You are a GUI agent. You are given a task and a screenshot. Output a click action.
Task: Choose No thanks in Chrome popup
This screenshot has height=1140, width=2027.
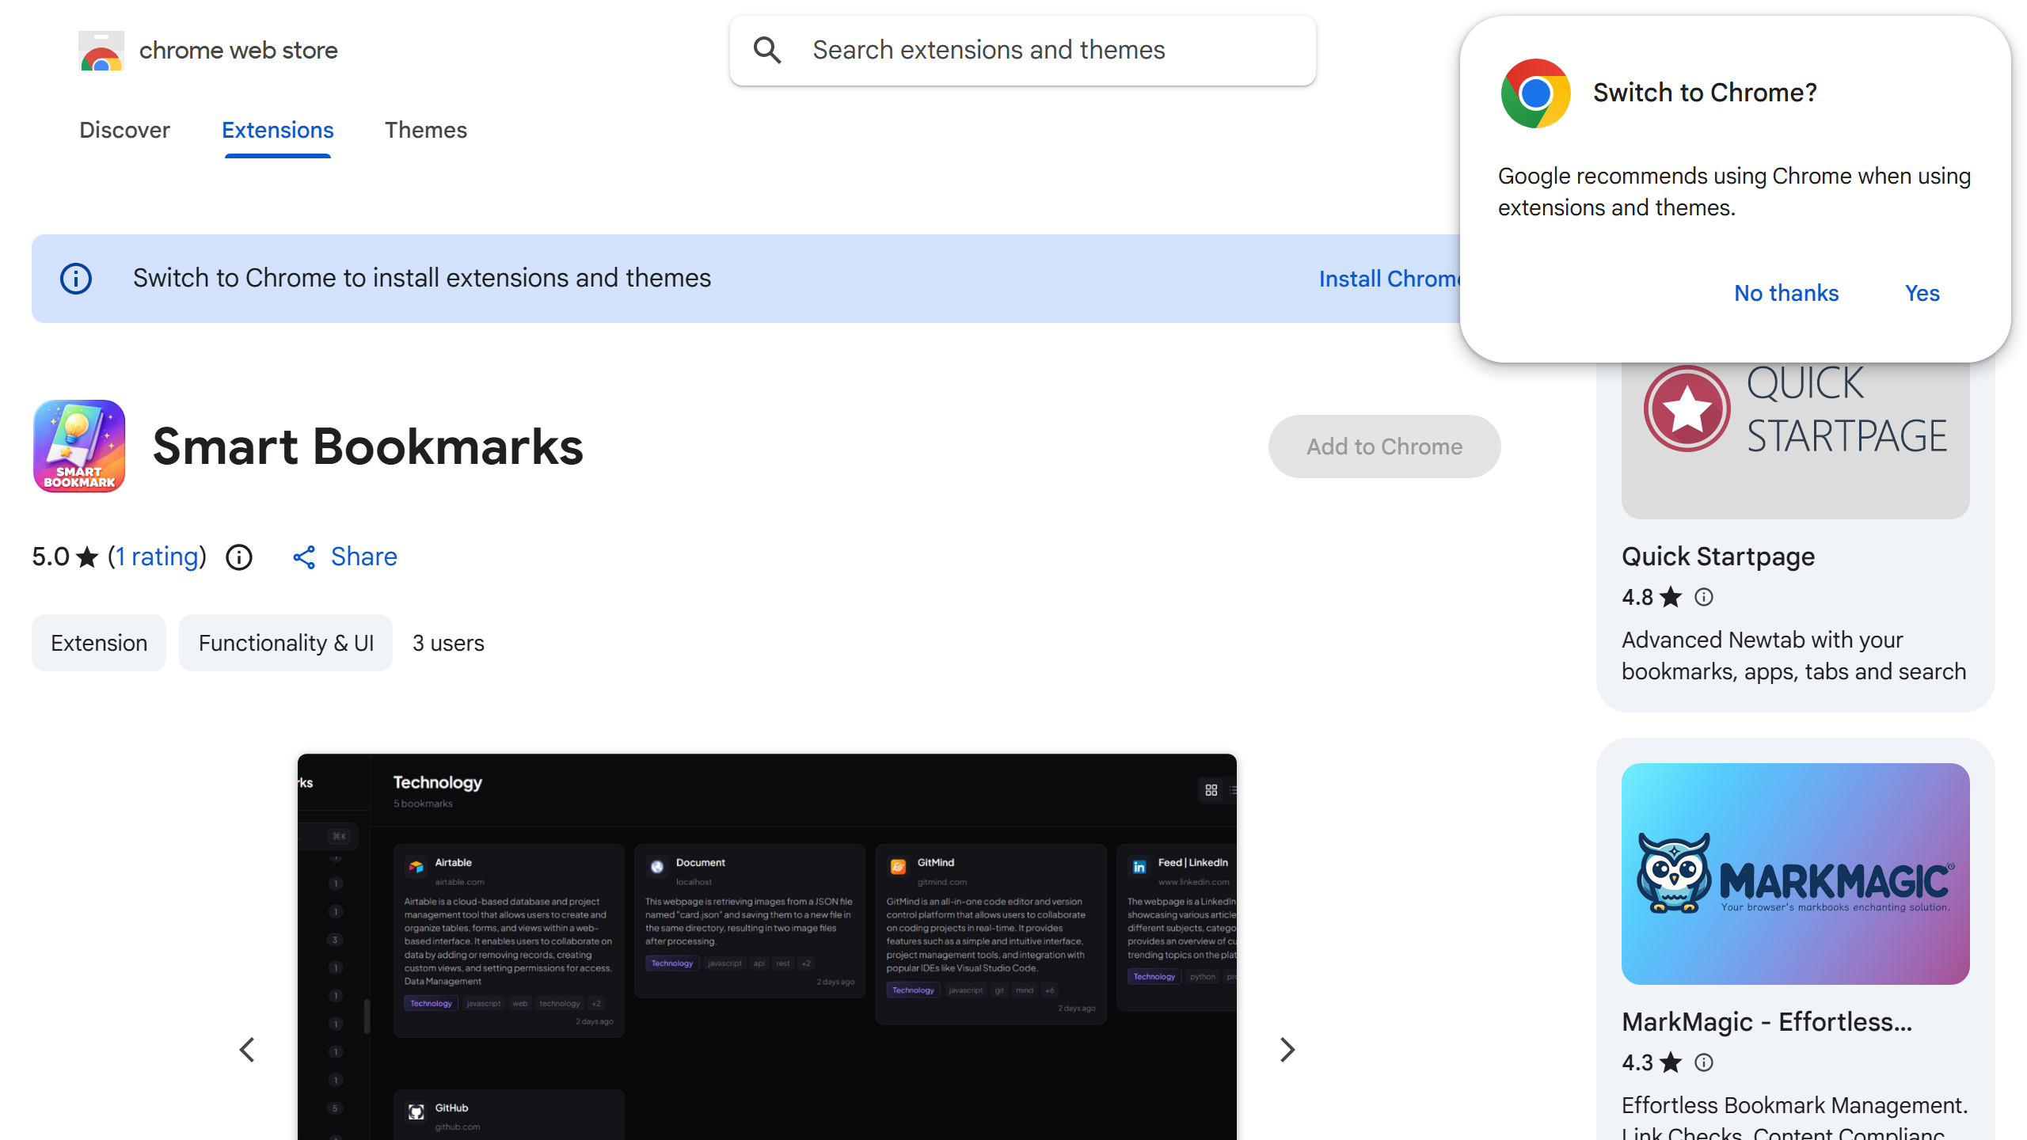coord(1786,293)
